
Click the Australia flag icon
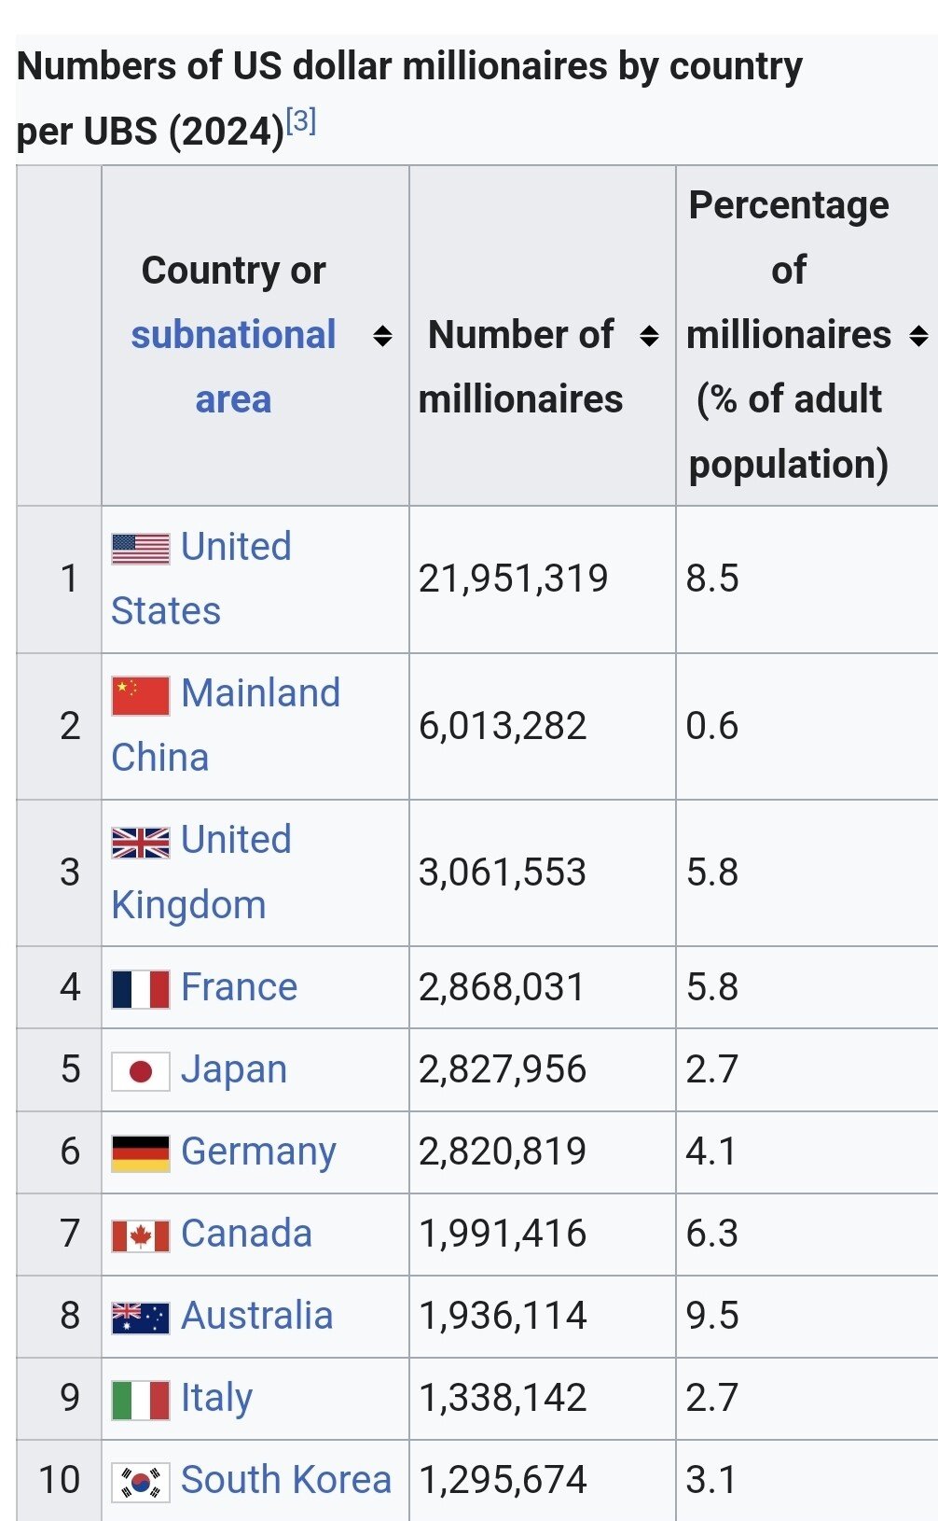pyautogui.click(x=140, y=1318)
